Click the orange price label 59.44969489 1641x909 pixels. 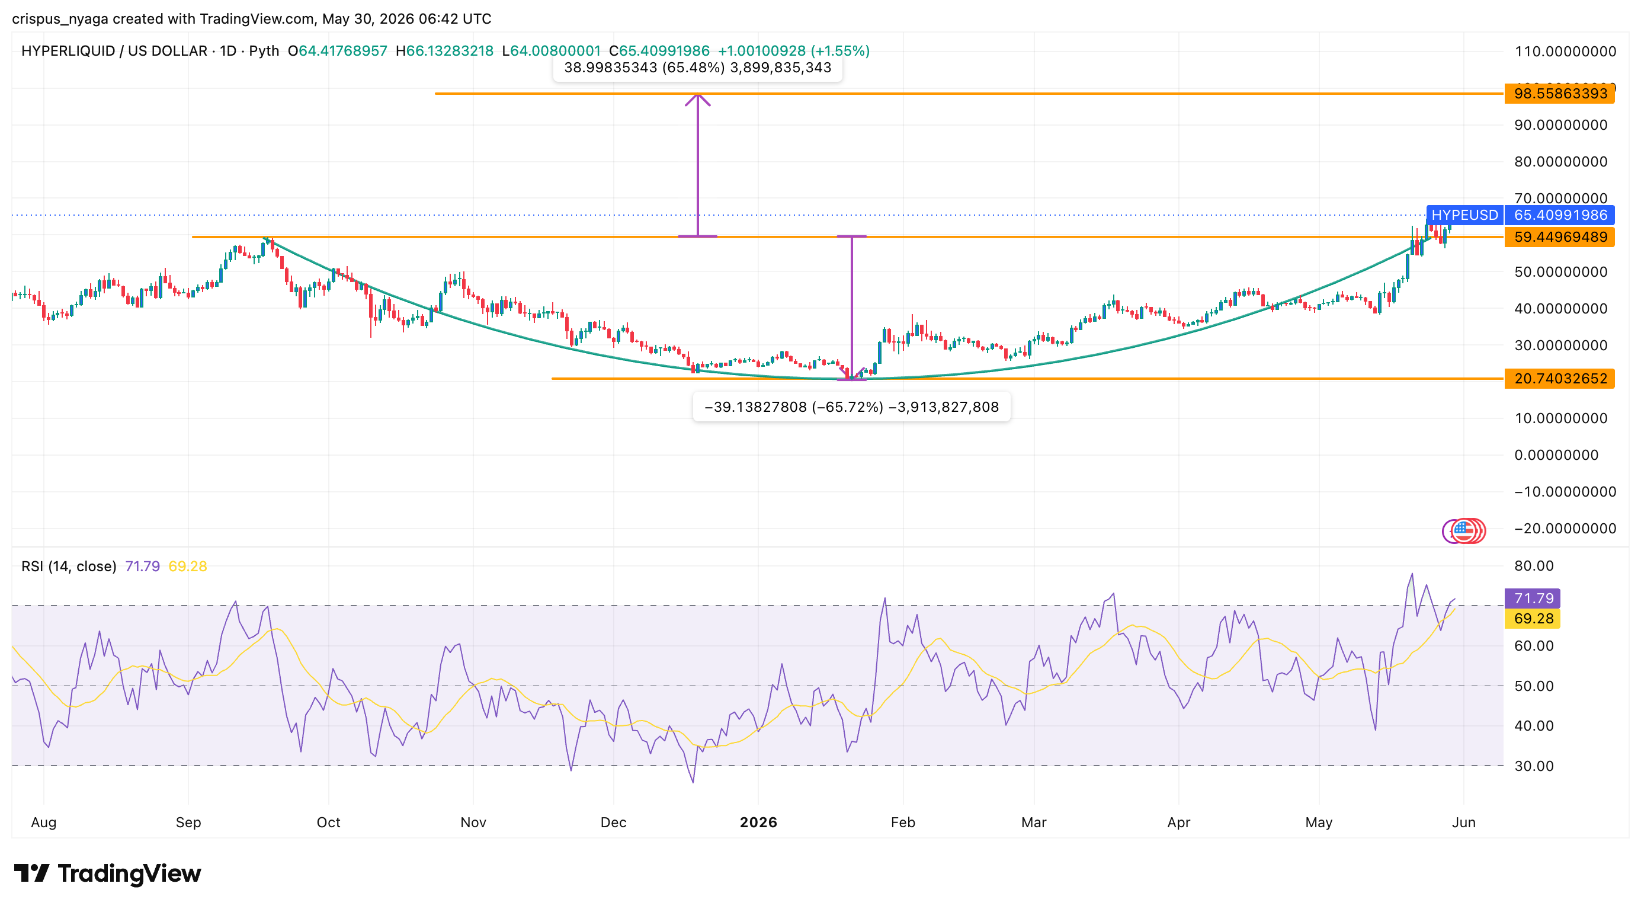click(x=1560, y=237)
